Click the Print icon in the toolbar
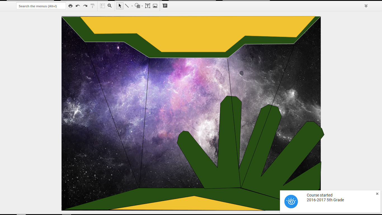Image resolution: width=382 pixels, height=215 pixels. tap(70, 6)
